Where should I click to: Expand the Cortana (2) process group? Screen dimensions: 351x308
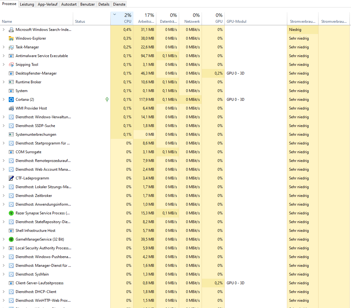click(x=3, y=100)
